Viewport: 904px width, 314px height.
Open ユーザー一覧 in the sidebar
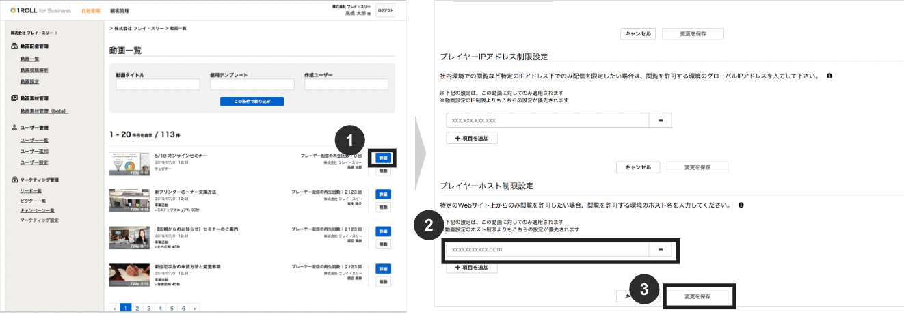pos(34,140)
